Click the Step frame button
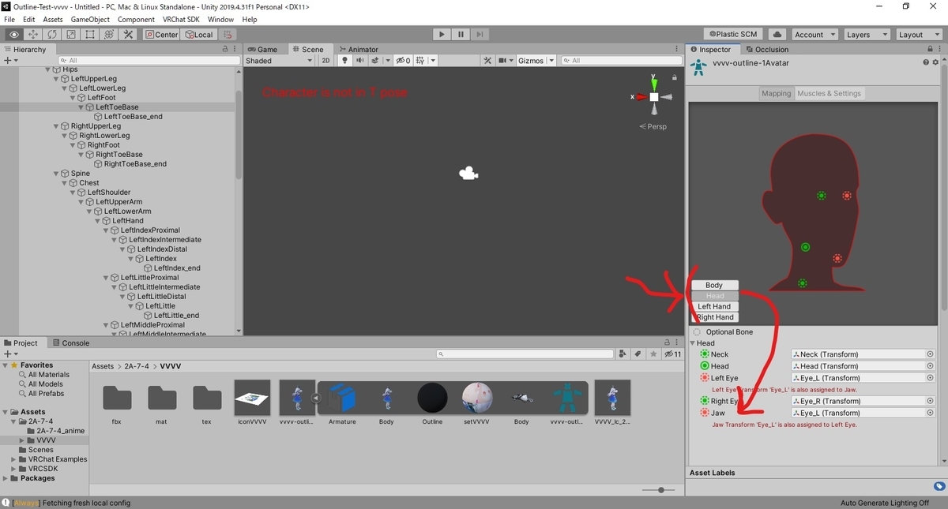The width and height of the screenshot is (948, 509). [480, 35]
